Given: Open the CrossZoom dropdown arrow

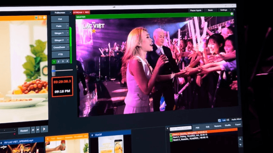Looking at the screenshot, I should click(x=68, y=47).
